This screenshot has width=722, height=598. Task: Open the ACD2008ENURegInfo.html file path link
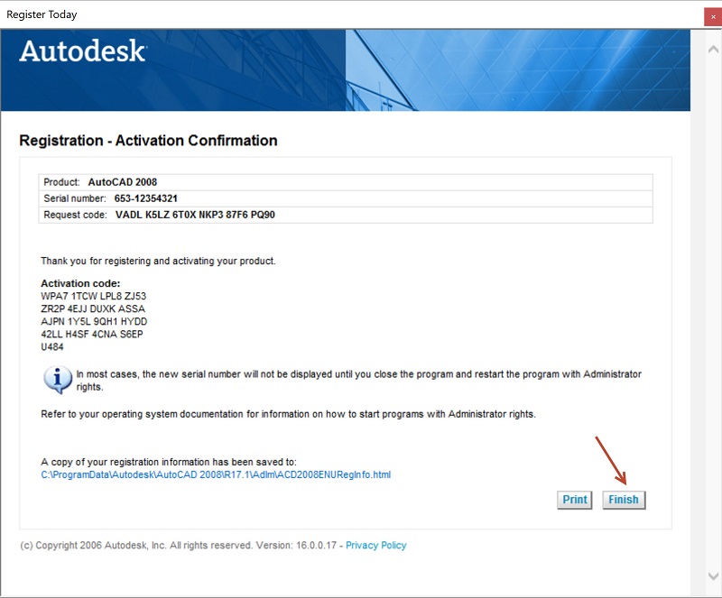point(216,474)
